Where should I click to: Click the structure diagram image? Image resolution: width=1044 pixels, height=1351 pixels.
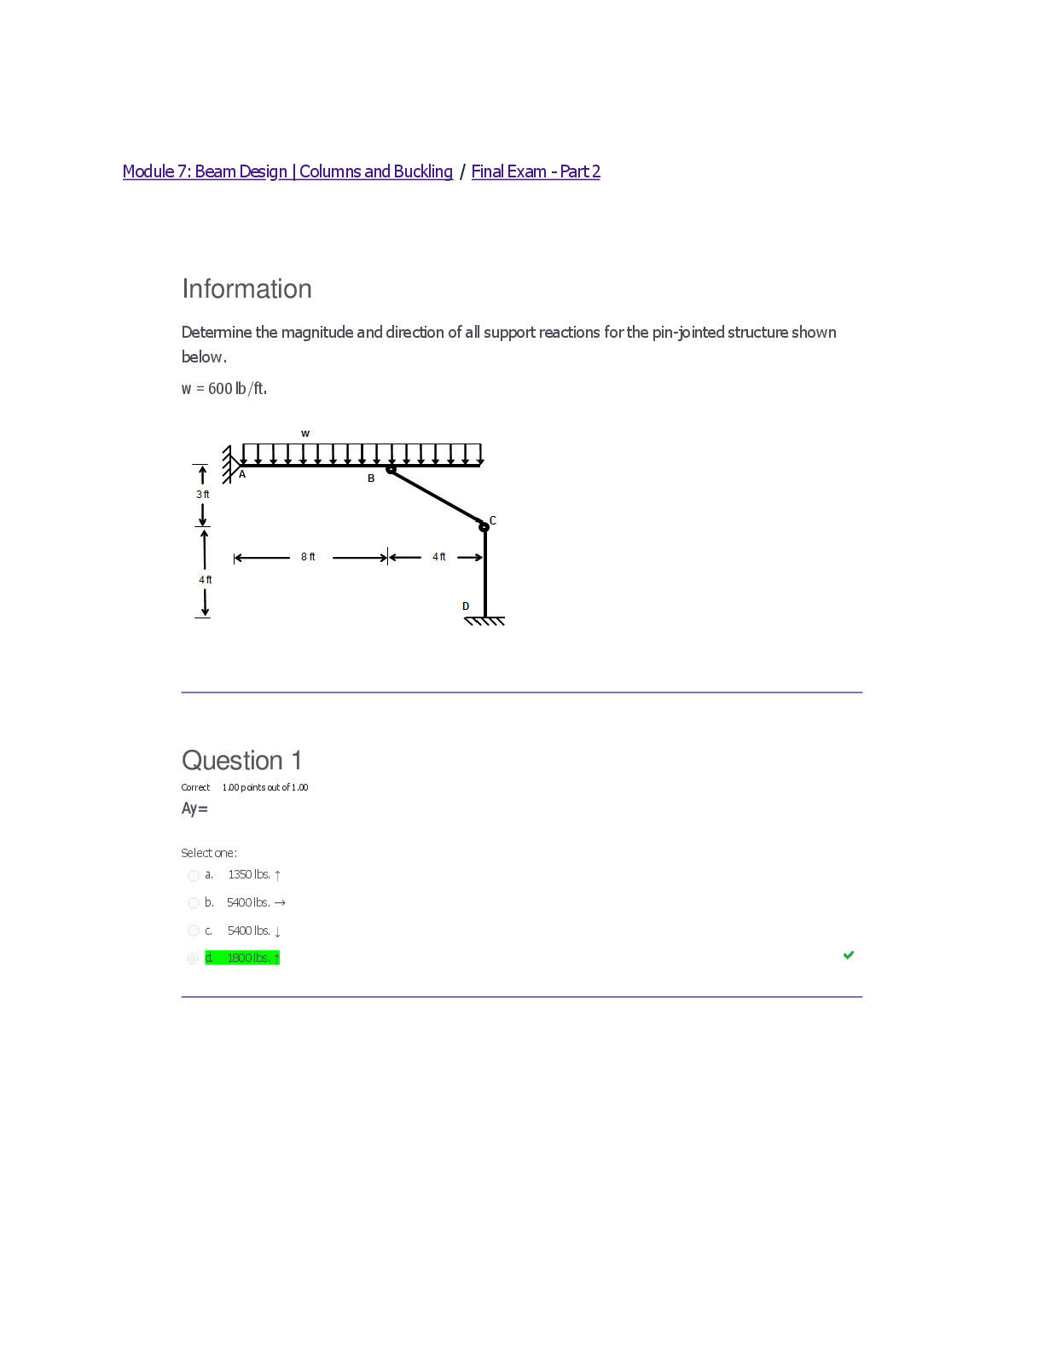click(x=350, y=528)
